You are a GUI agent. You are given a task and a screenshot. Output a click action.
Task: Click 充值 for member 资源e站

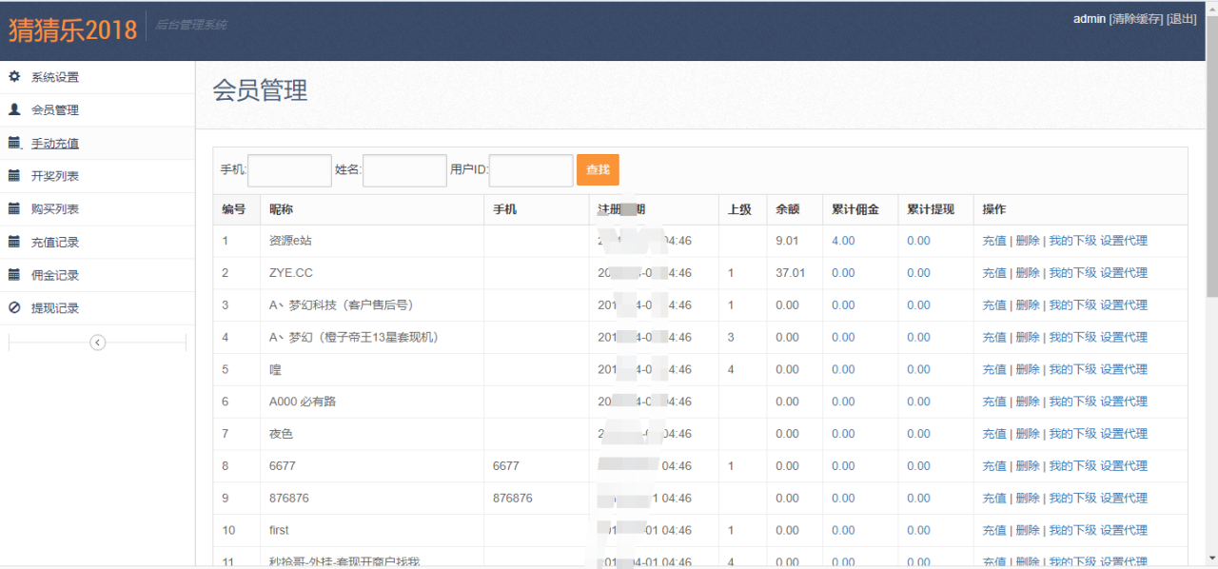click(993, 241)
